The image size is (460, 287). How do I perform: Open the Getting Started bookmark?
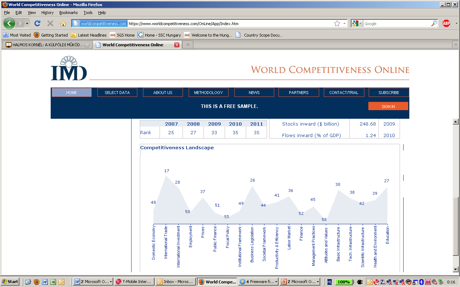tap(51, 35)
